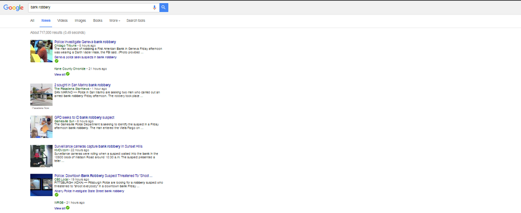Viewport: 521px width, 213px height.
Task: Open 'GPD seeks to ID bank robbery suspect'
Action: point(84,117)
